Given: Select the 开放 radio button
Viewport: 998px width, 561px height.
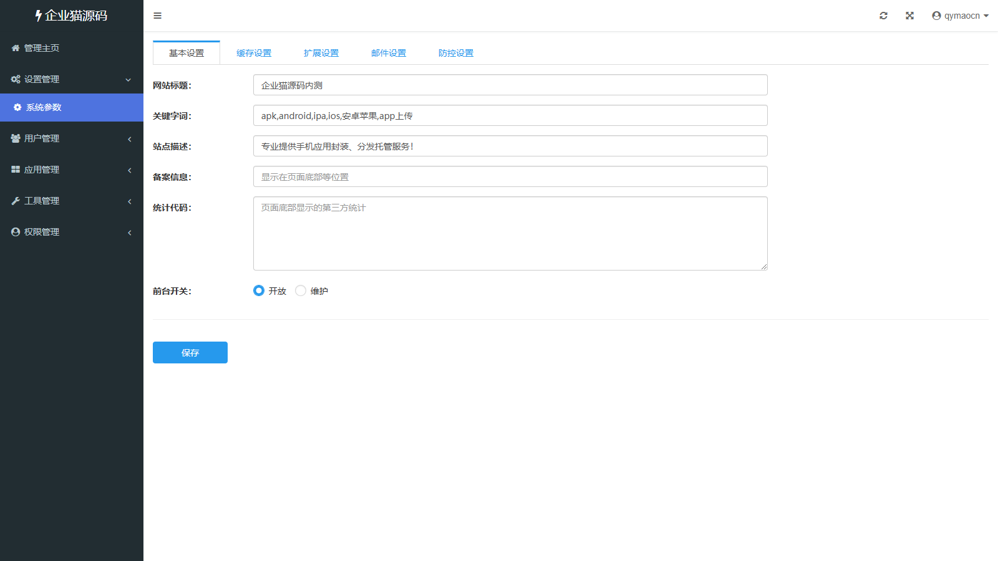Looking at the screenshot, I should (259, 290).
